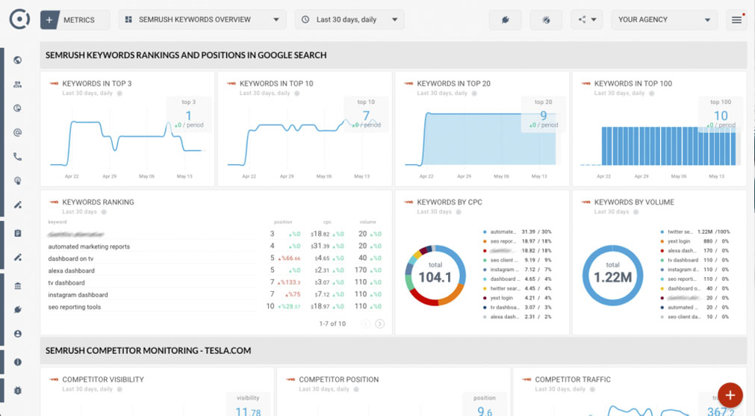Click the circular app logo

point(19,19)
